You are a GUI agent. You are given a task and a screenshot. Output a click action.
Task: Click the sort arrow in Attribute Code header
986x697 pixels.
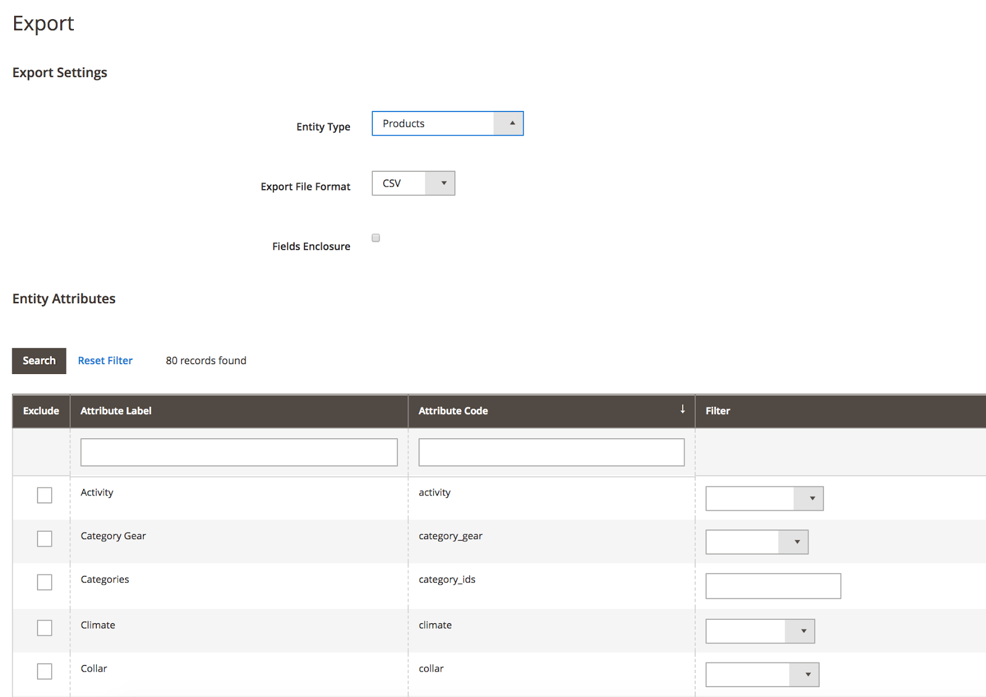click(x=682, y=409)
